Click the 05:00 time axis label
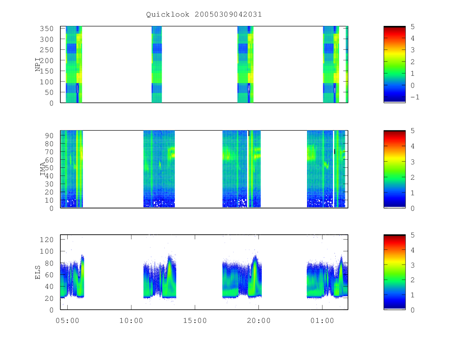 [68, 321]
